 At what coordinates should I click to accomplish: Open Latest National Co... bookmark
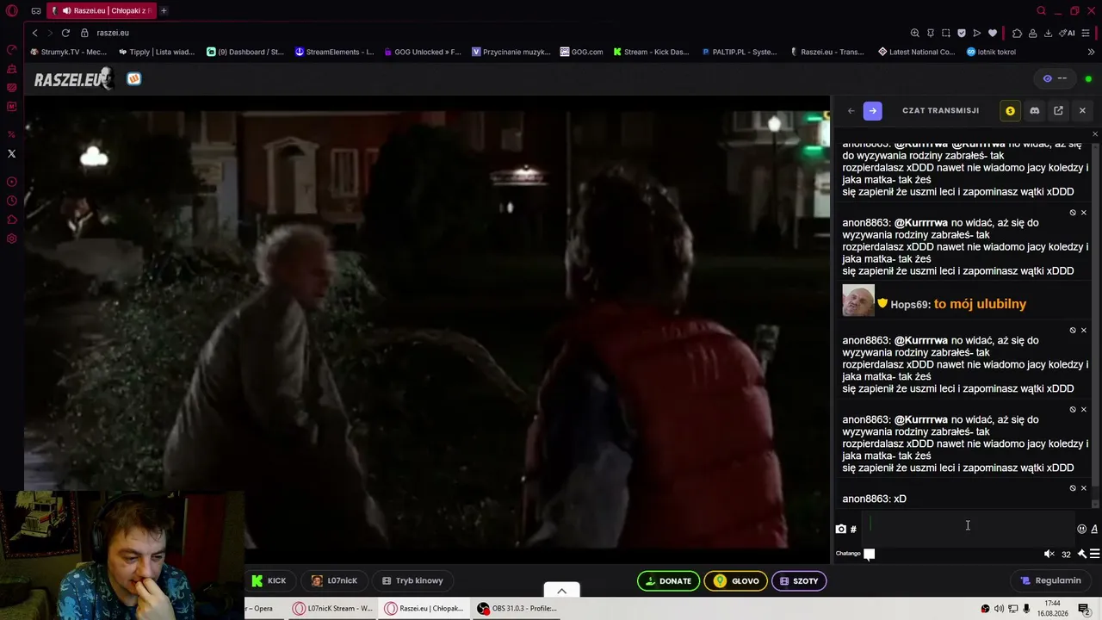tap(916, 52)
